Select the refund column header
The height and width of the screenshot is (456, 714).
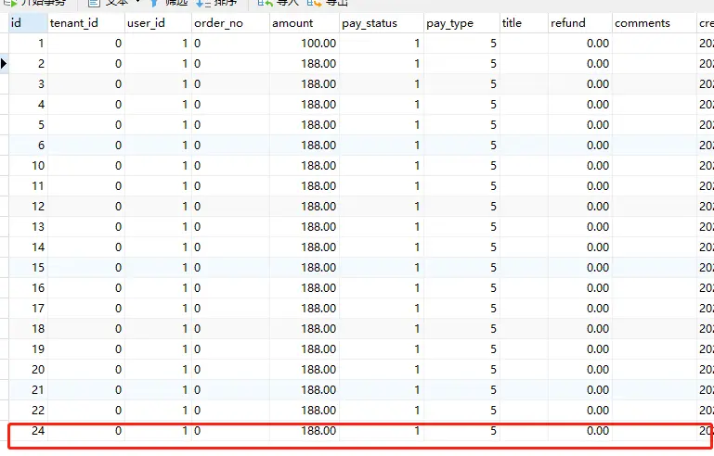click(580, 23)
